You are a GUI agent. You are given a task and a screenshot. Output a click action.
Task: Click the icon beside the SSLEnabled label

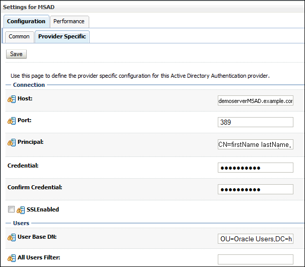pos(21,210)
